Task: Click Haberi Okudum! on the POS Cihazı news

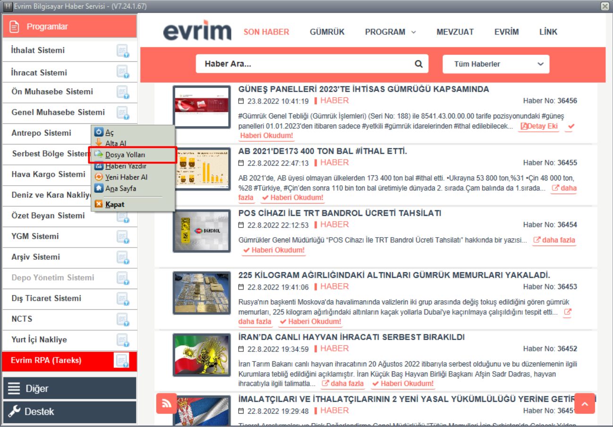Action: tap(274, 250)
